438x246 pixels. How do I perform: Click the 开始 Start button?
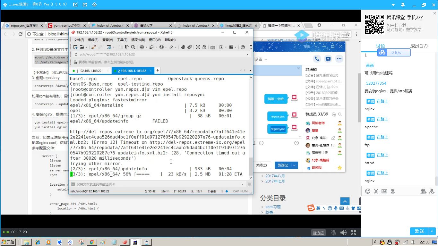pos(8,242)
